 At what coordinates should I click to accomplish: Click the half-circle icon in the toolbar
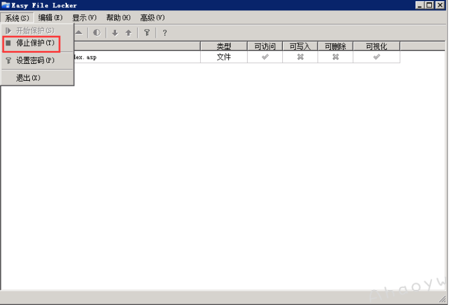coord(97,33)
